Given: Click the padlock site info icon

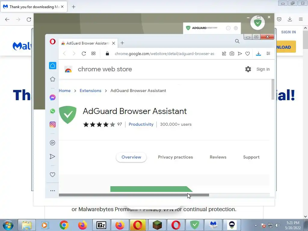Looking at the screenshot, I should pyautogui.click(x=107, y=54).
